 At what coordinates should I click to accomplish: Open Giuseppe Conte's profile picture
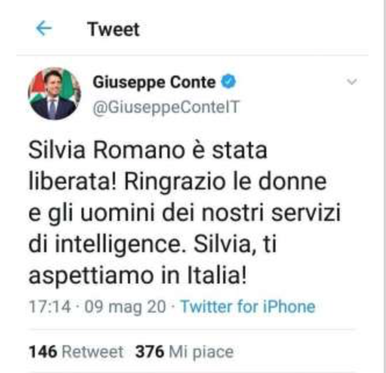point(55,94)
